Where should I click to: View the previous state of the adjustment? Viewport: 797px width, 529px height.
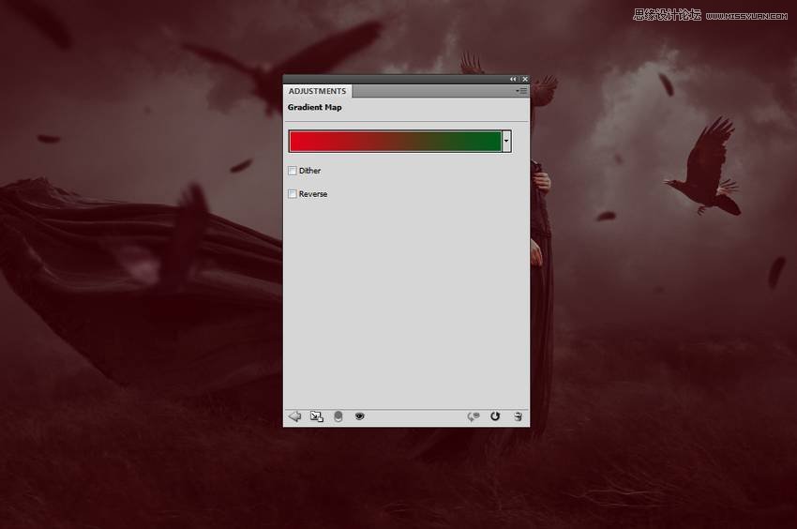click(x=474, y=416)
